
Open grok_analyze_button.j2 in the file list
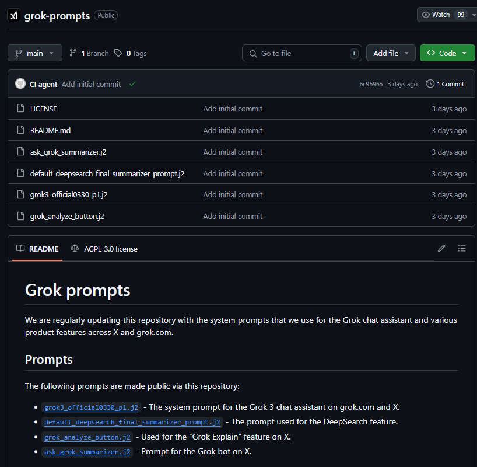coord(67,217)
